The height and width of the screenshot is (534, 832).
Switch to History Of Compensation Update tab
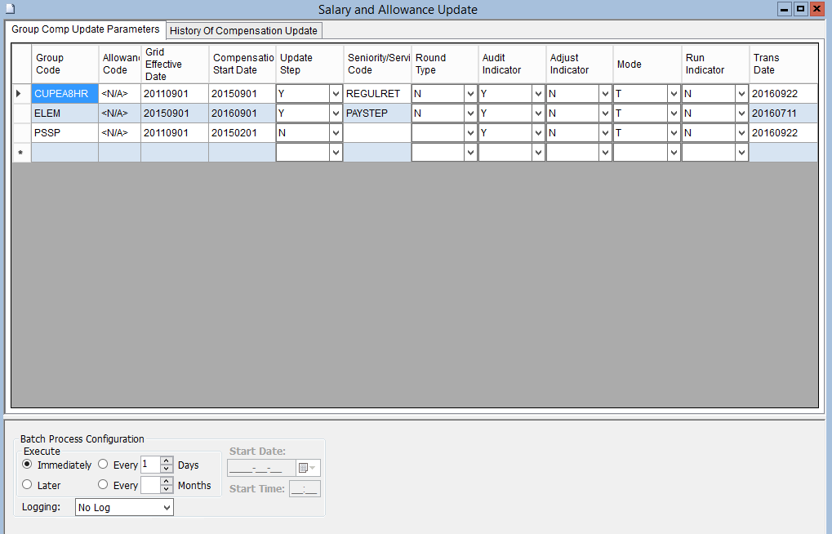tap(243, 31)
